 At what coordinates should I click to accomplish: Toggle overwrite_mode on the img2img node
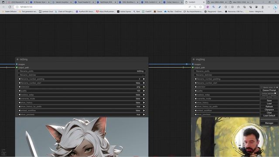point(227,99)
